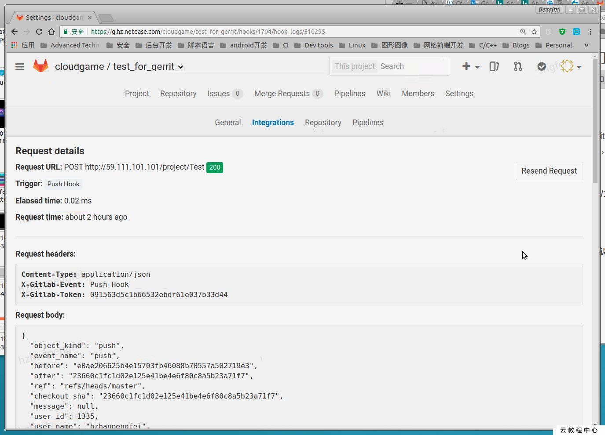Go to the Project tab
The height and width of the screenshot is (435, 605).
click(137, 94)
